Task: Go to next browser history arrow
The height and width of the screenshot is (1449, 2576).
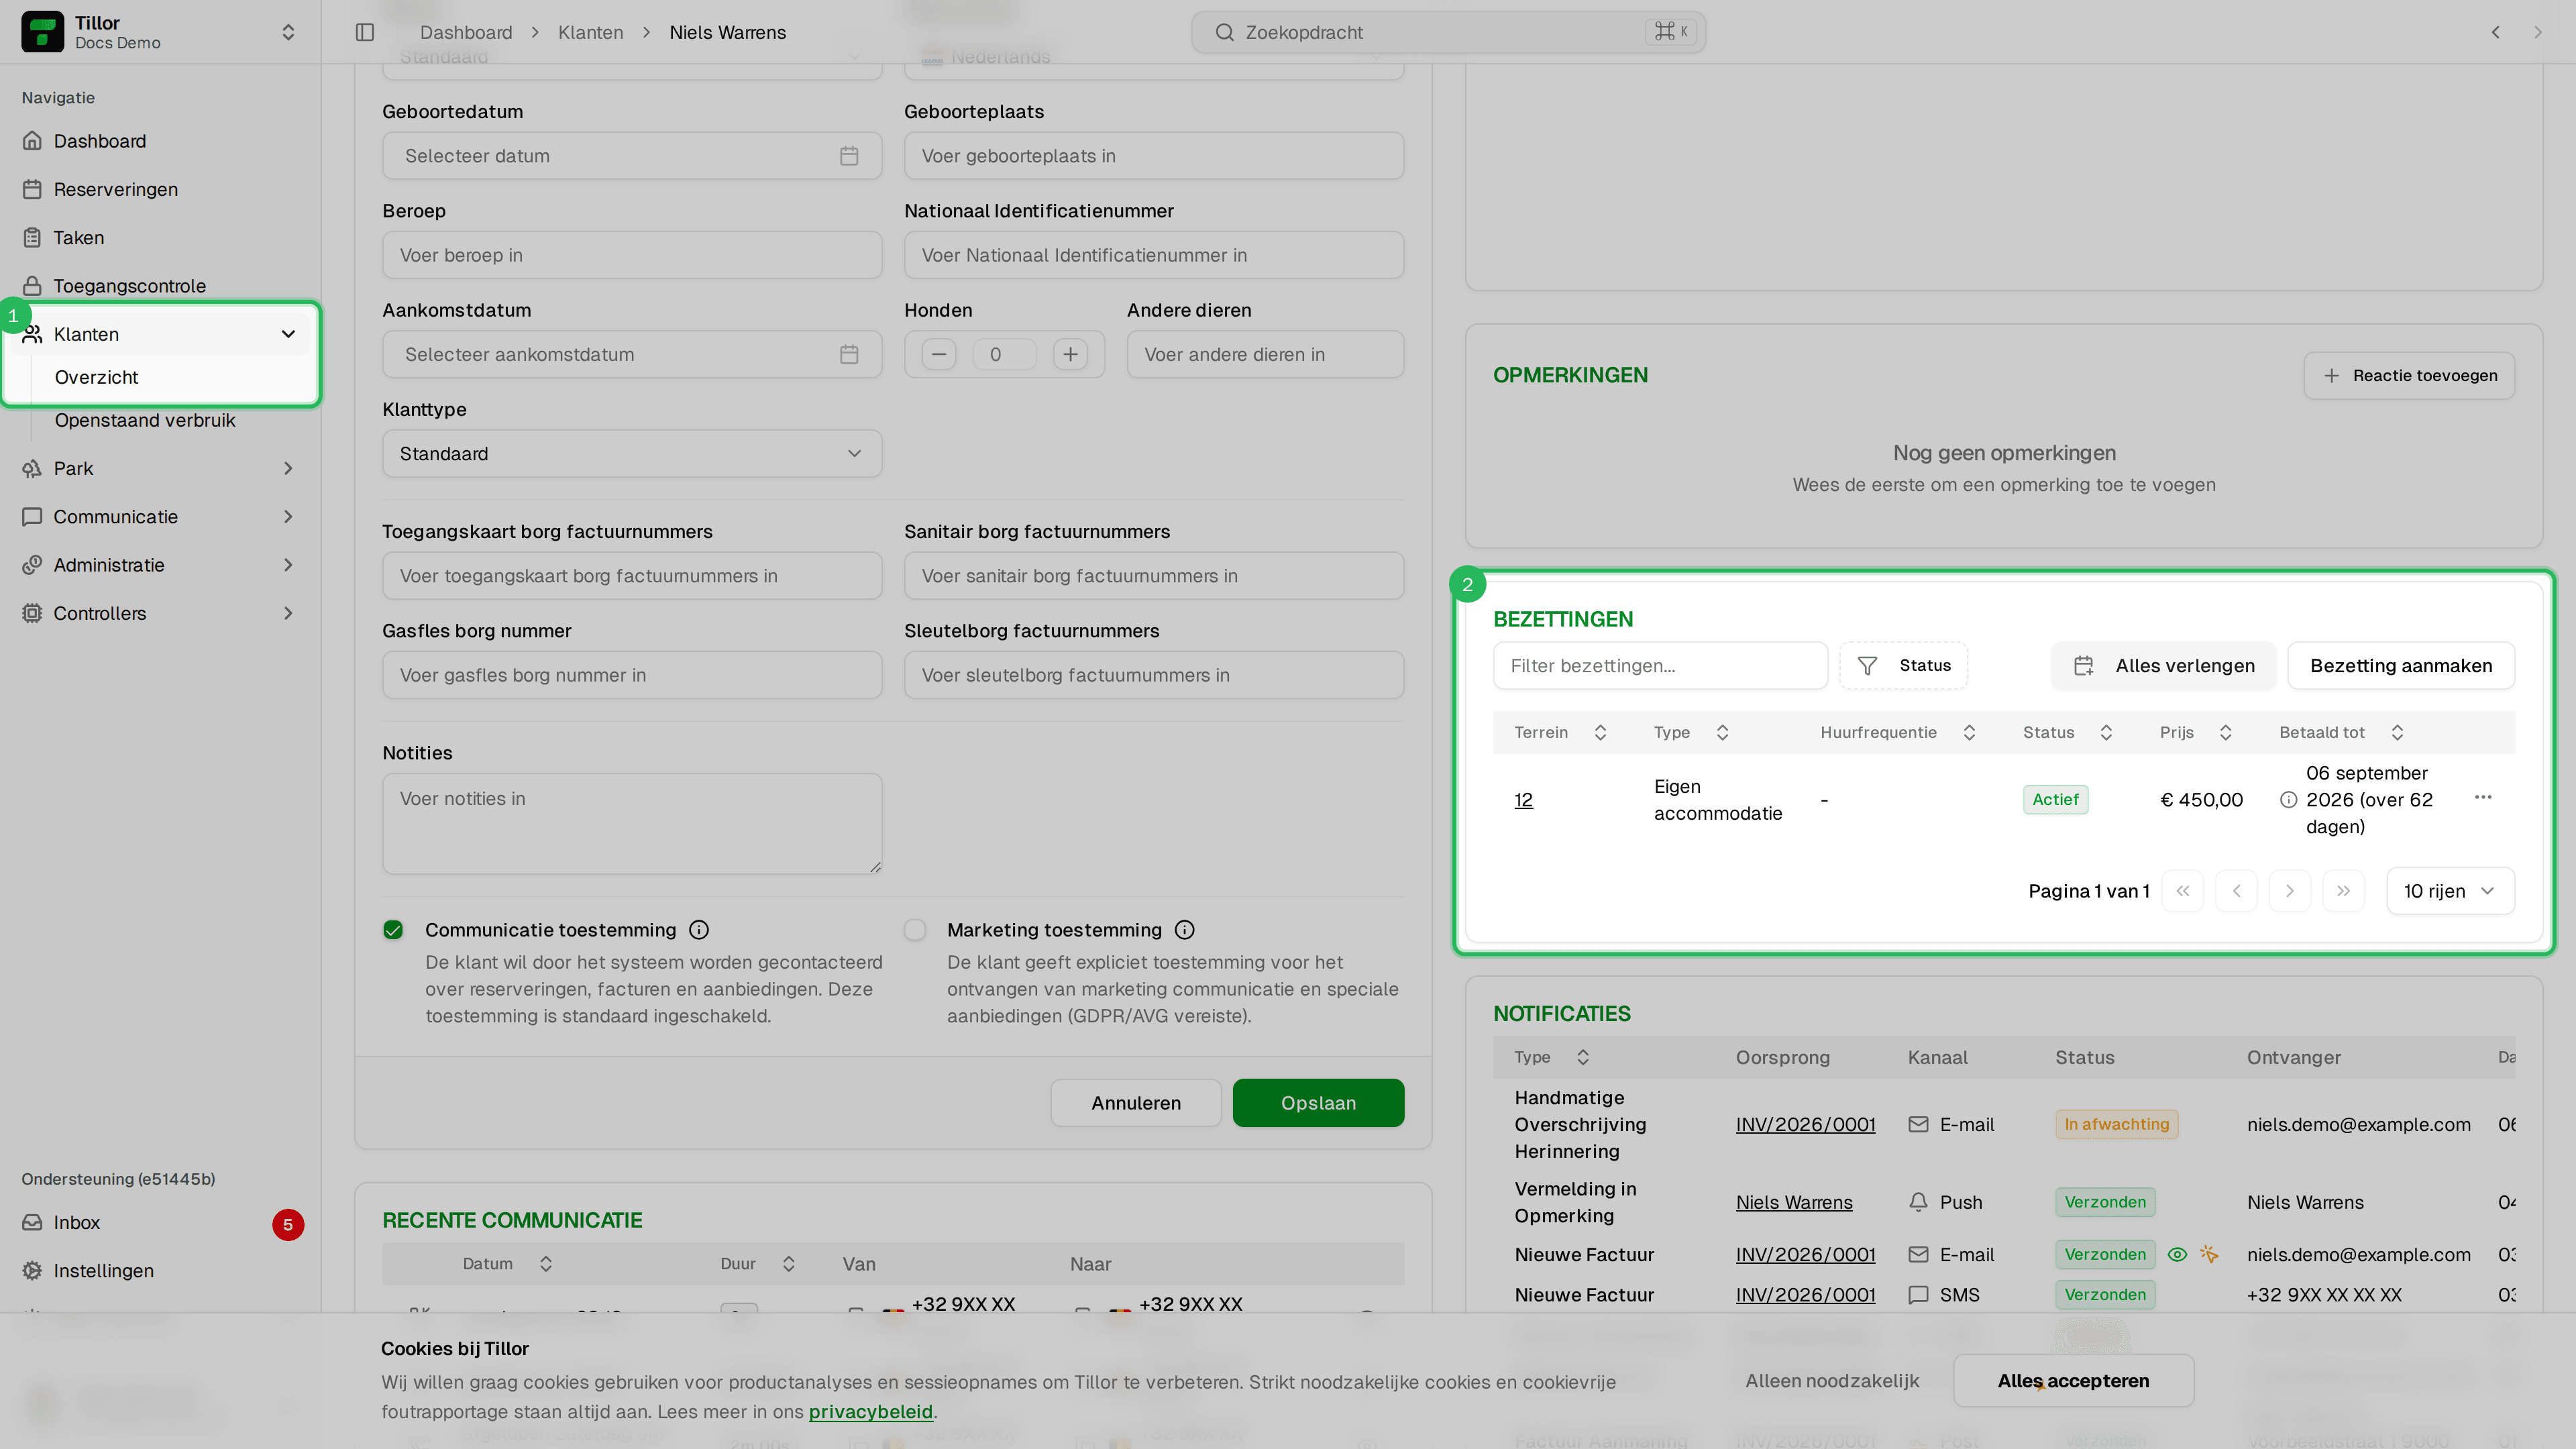Action: 2537,32
